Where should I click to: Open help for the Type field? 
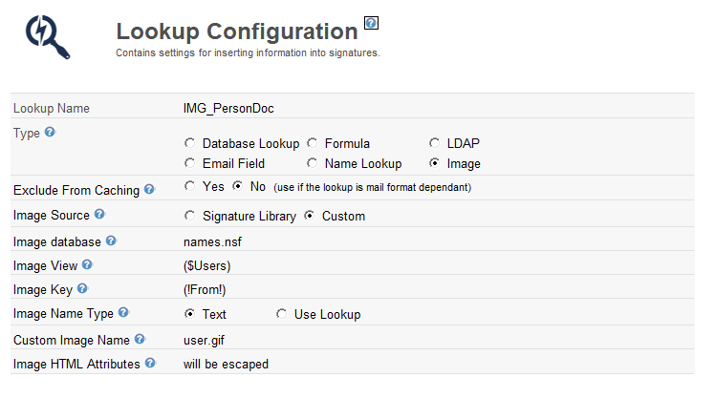coord(50,132)
